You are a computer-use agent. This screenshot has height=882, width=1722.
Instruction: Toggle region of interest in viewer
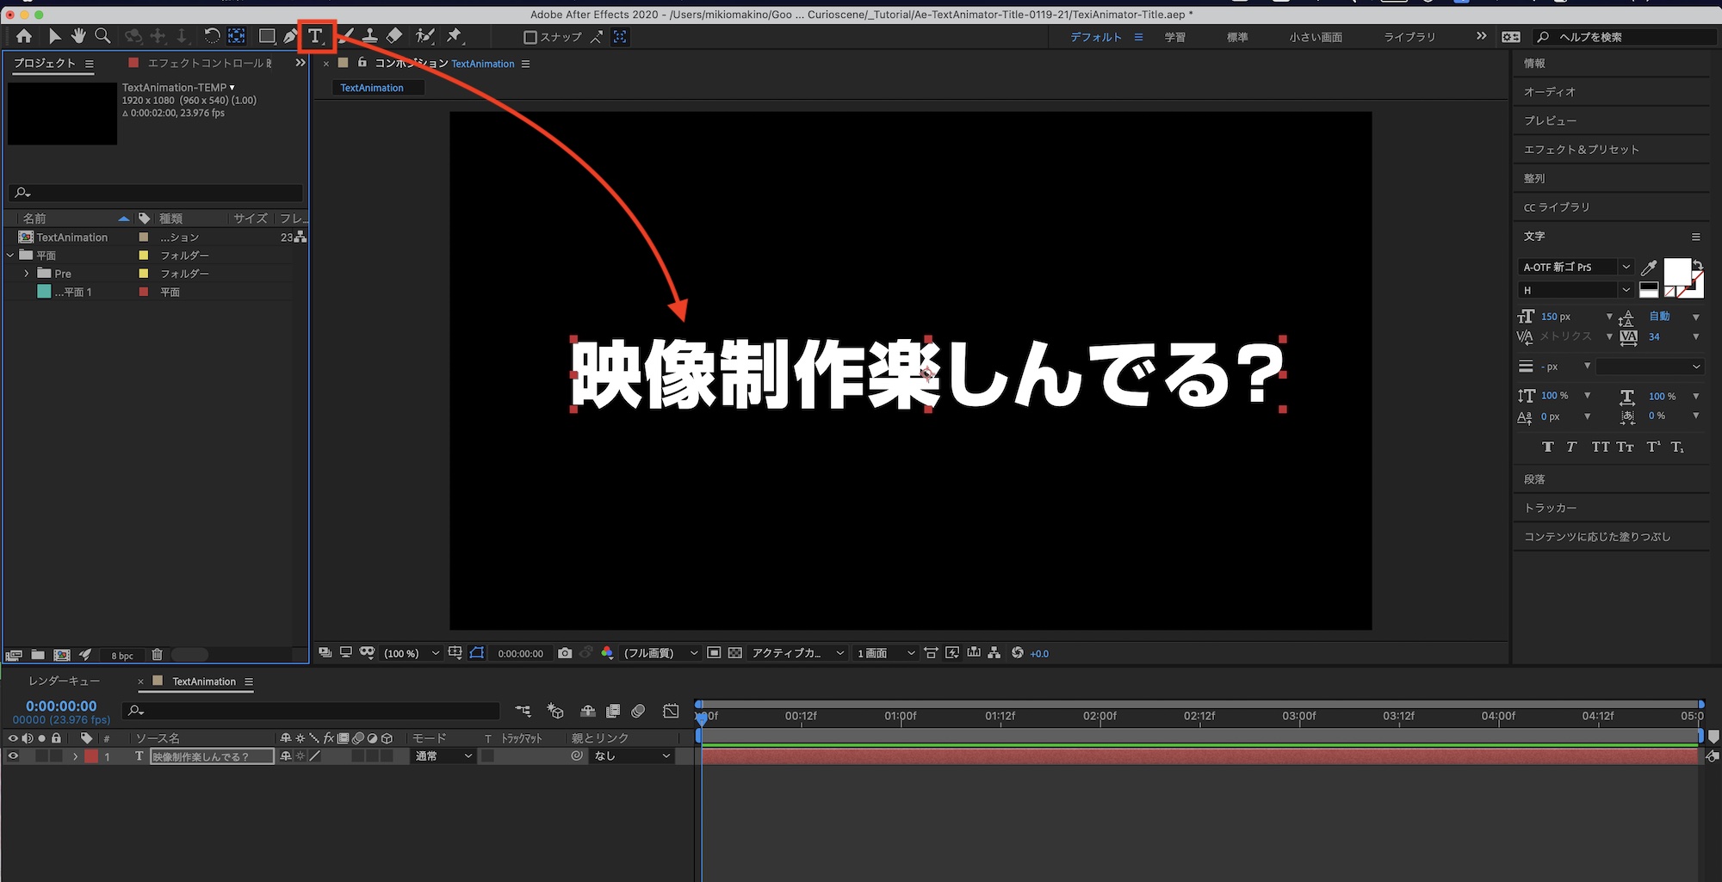pos(714,653)
